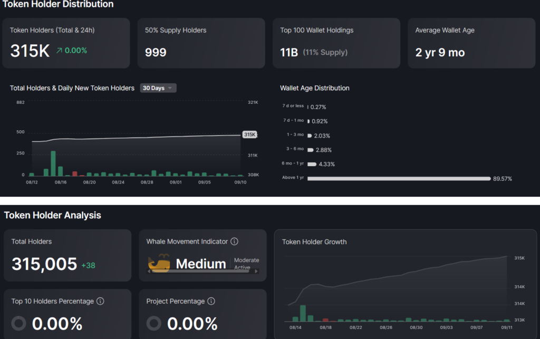Click the "4.33%" wallet age percentage
540x339 pixels.
pos(327,164)
